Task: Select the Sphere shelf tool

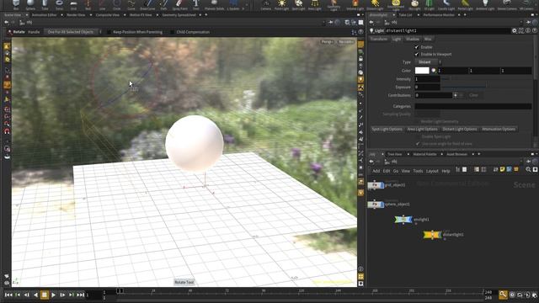Action: point(30,5)
